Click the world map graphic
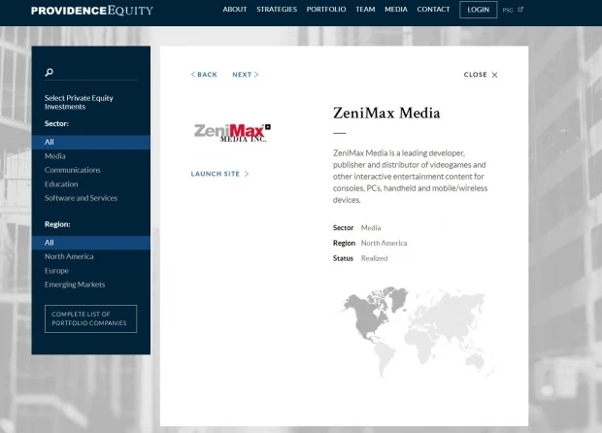This screenshot has width=602, height=433. (x=415, y=331)
